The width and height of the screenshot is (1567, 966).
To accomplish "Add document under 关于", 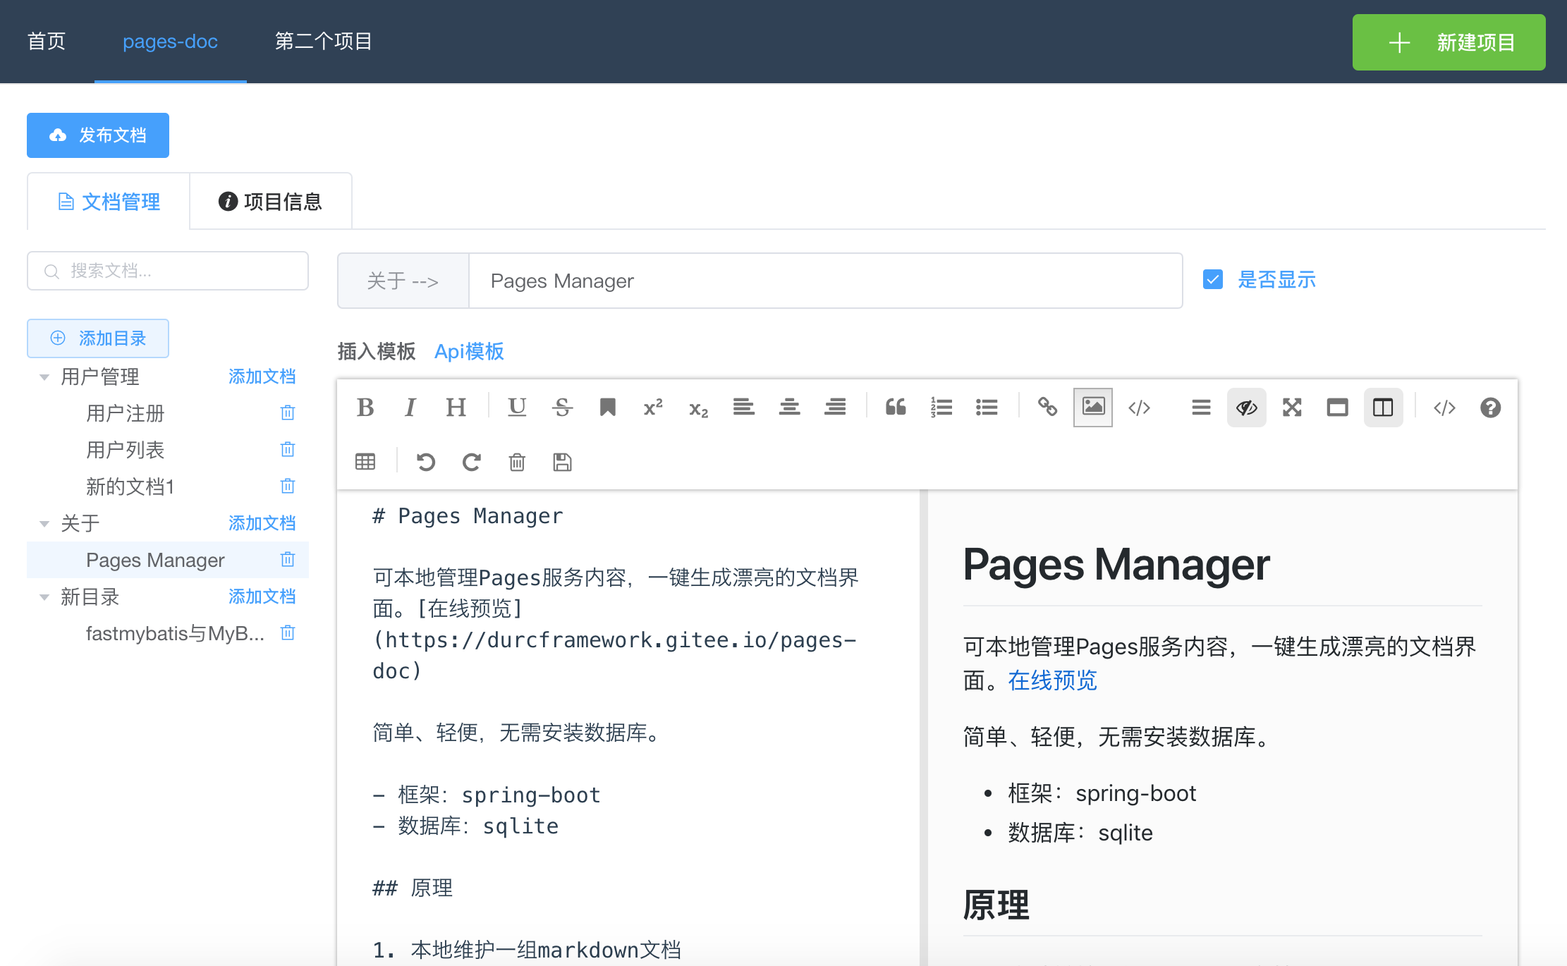I will (262, 523).
